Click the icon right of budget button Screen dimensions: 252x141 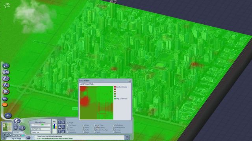tap(63, 122)
